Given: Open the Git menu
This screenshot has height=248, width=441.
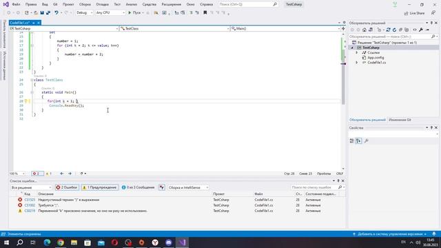Looking at the screenshot, I should (55, 5).
